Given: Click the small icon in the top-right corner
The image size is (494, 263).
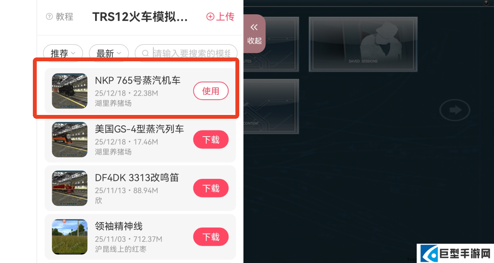Looking at the screenshot, I should [x=486, y=2].
